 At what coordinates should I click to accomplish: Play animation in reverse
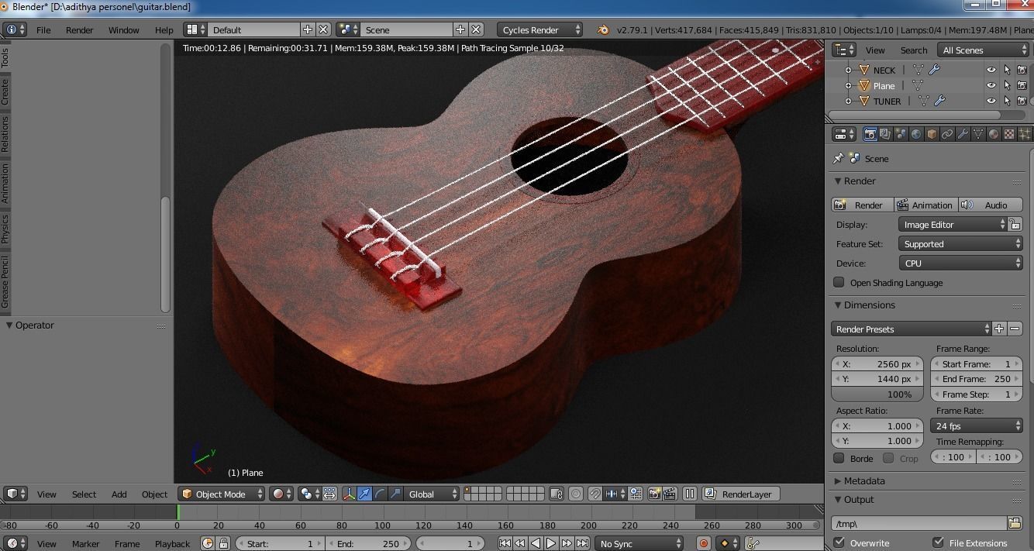pos(536,543)
